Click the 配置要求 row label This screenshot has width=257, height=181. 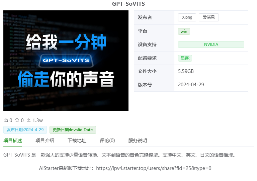pyautogui.click(x=147, y=58)
